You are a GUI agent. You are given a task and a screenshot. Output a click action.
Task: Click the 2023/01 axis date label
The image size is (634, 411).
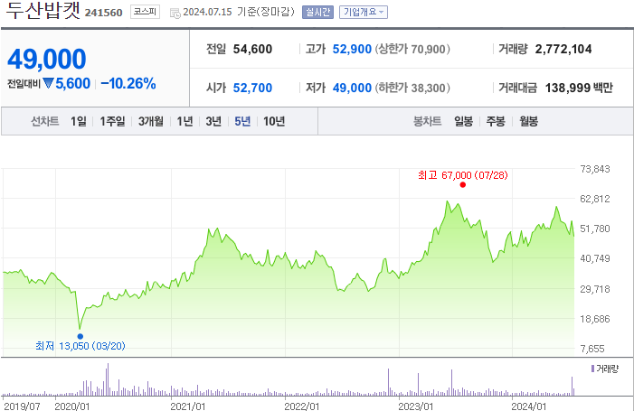click(x=416, y=406)
